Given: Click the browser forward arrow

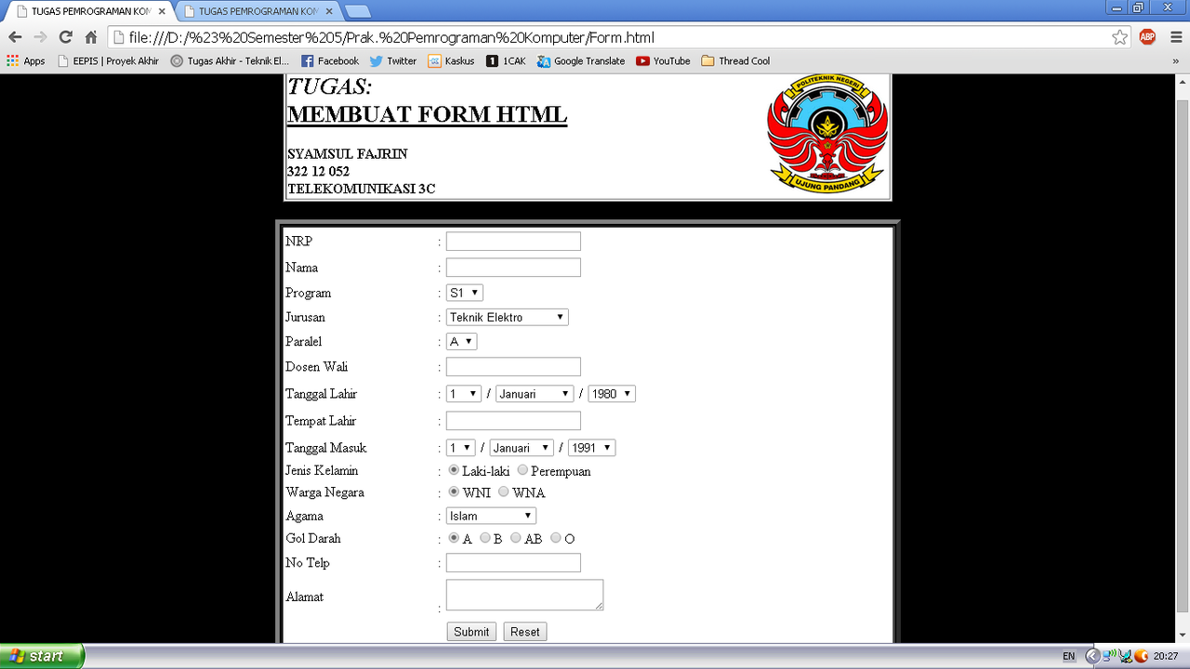Looking at the screenshot, I should [40, 37].
